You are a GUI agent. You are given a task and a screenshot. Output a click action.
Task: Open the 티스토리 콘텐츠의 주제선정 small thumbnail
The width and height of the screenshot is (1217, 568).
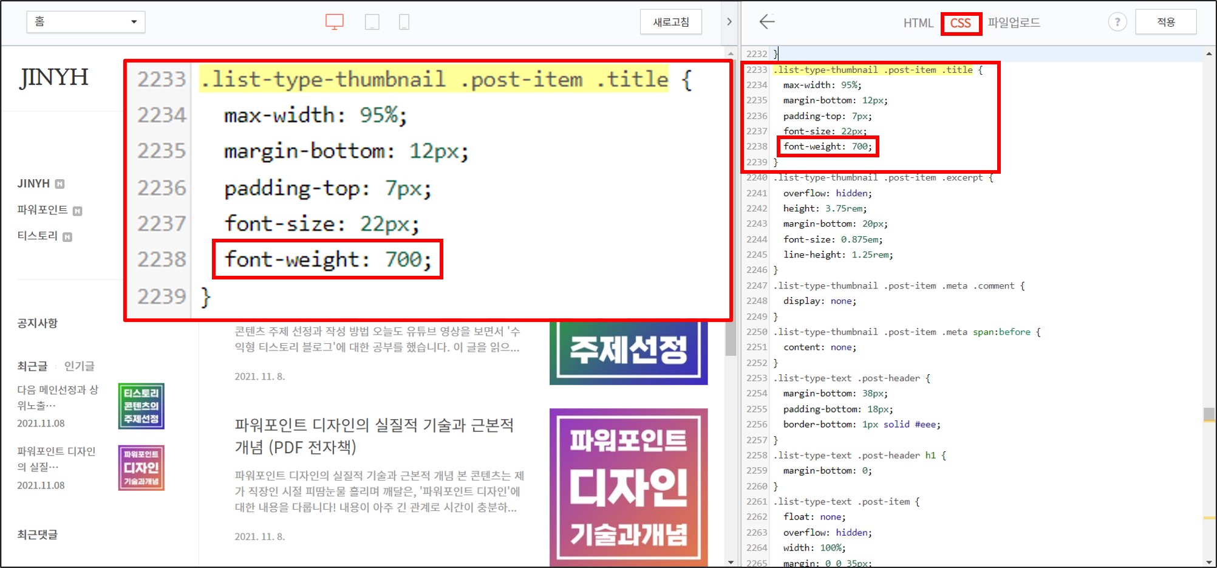click(141, 406)
